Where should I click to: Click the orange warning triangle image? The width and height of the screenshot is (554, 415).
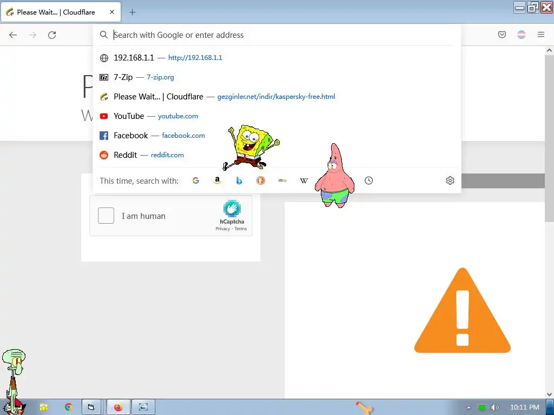click(x=463, y=311)
